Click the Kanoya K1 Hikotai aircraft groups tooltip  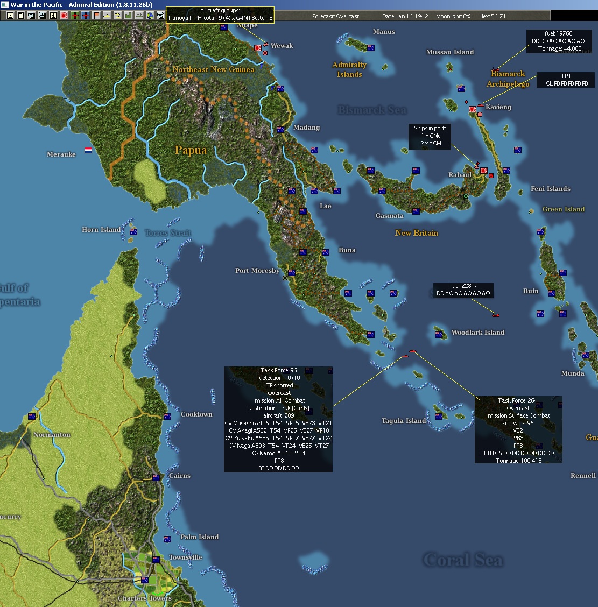[220, 15]
